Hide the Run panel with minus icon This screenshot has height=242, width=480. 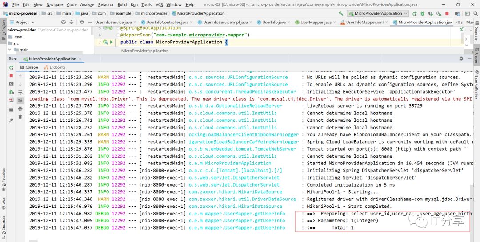470,59
